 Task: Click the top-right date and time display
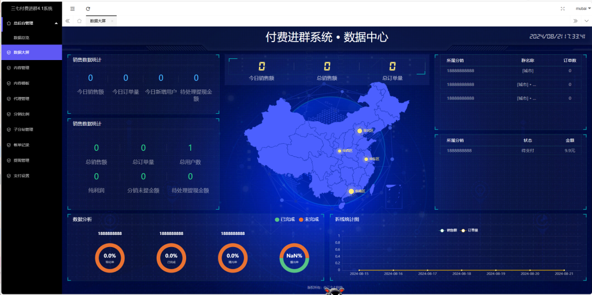pos(557,36)
